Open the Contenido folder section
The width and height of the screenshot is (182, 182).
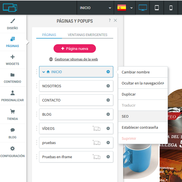(x=12, y=78)
